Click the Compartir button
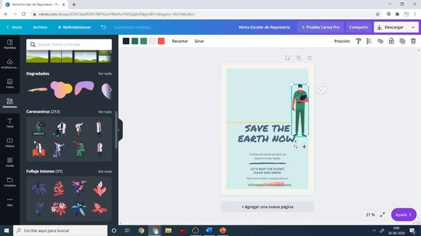421x236 pixels. click(359, 28)
